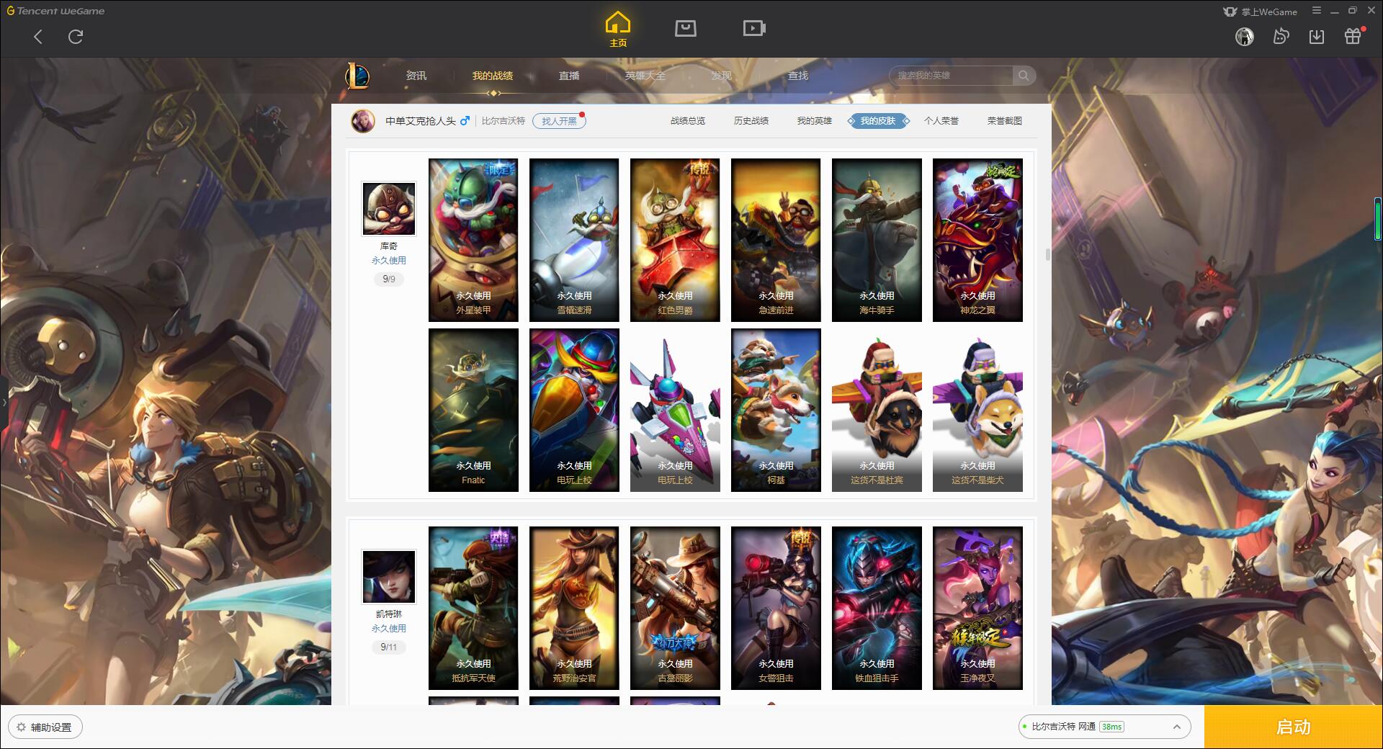Open the 直播 tab
This screenshot has width=1383, height=749.
point(569,76)
